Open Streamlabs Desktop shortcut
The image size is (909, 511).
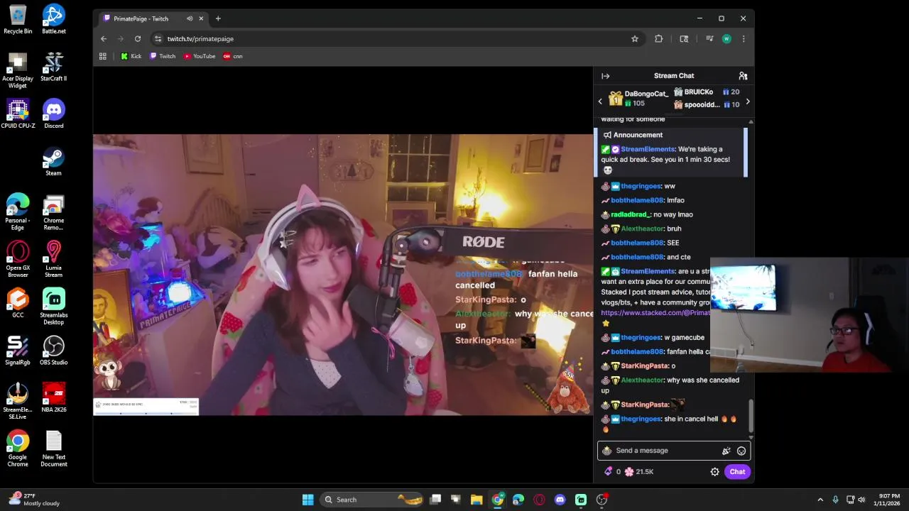pyautogui.click(x=53, y=307)
